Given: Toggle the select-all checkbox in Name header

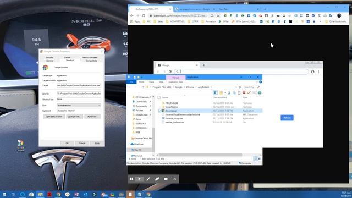Looking at the screenshot, I should (x=159, y=97).
